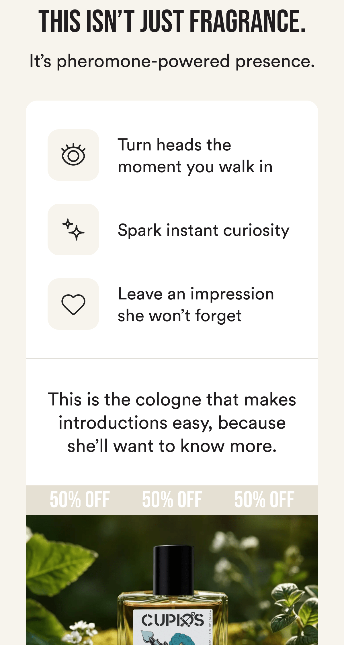The image size is (344, 645).
Task: Click the black cap of cologne bottle
Action: point(173,570)
